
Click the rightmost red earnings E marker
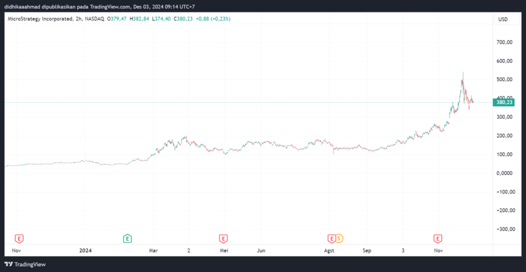point(437,238)
